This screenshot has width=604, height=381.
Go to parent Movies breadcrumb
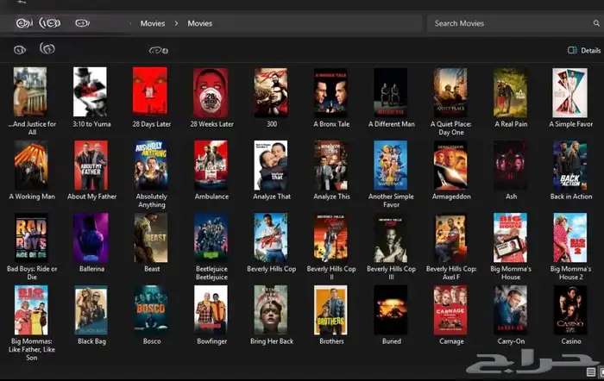pyautogui.click(x=153, y=23)
